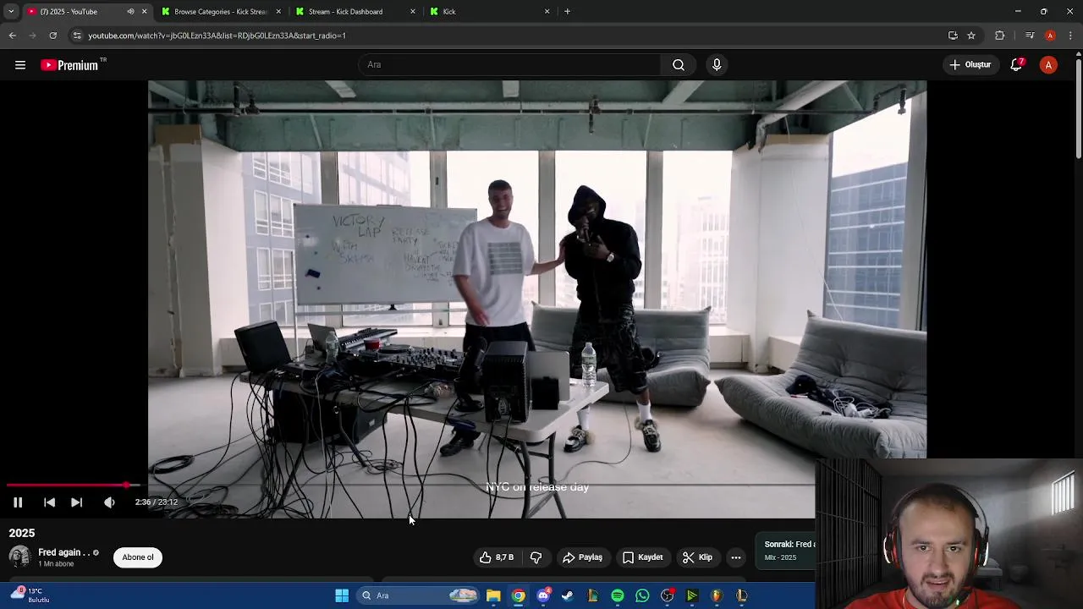This screenshot has height=609, width=1083.
Task: Open Spotify from the taskbar
Action: [618, 595]
